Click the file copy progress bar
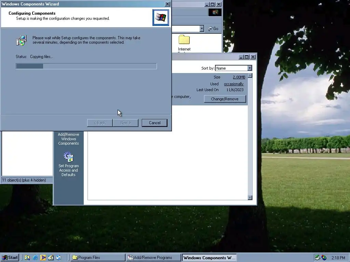Image resolution: width=350 pixels, height=262 pixels. [x=86, y=66]
